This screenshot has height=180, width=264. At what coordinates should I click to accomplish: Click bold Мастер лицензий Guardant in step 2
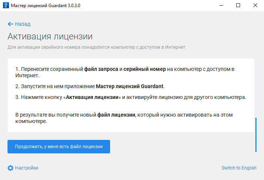click(x=130, y=86)
